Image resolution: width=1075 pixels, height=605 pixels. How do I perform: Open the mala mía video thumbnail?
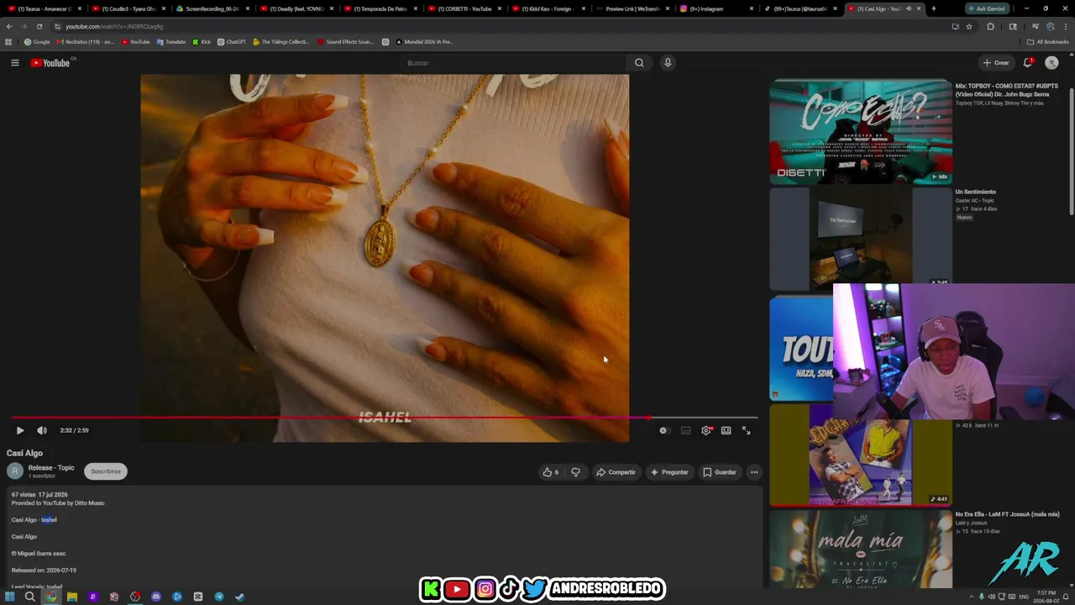[x=861, y=550]
